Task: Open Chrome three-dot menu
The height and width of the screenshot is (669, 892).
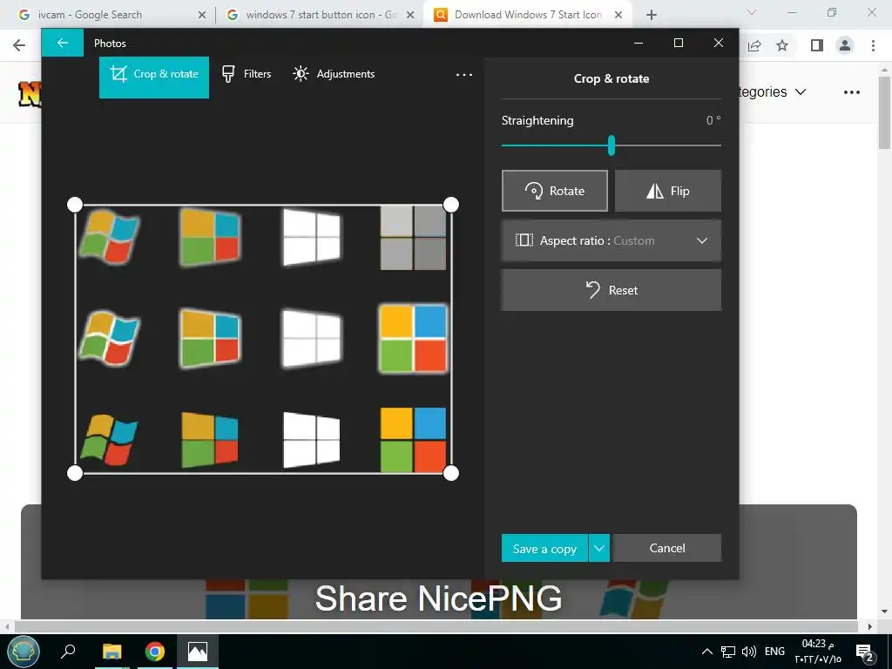Action: (x=873, y=45)
